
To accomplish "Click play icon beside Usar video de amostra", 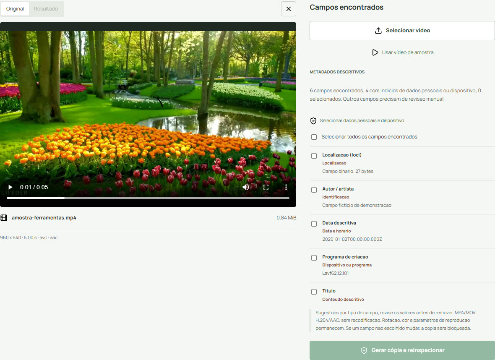I will (x=375, y=52).
